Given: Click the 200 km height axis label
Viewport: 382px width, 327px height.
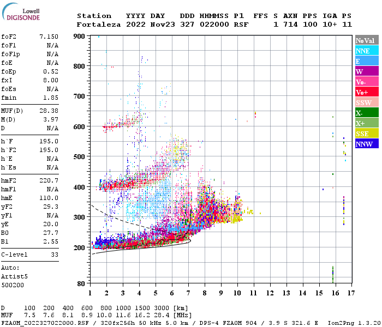Looking at the screenshot, I should (x=79, y=247).
